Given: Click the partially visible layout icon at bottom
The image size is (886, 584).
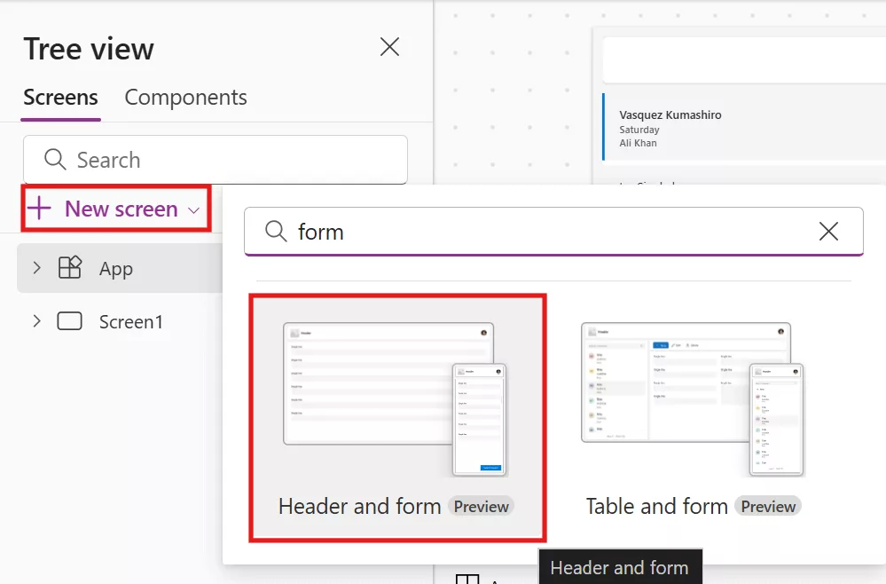Looking at the screenshot, I should point(467,577).
